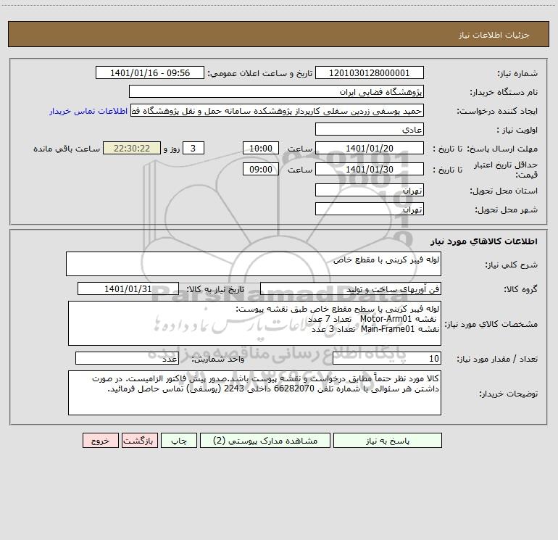Open اطلاعات تماس خریدار link
This screenshot has width=558, height=540.
pos(88,111)
